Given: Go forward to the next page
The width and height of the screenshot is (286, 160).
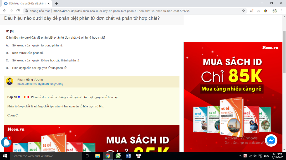Looking at the screenshot, I should (x=11, y=11).
